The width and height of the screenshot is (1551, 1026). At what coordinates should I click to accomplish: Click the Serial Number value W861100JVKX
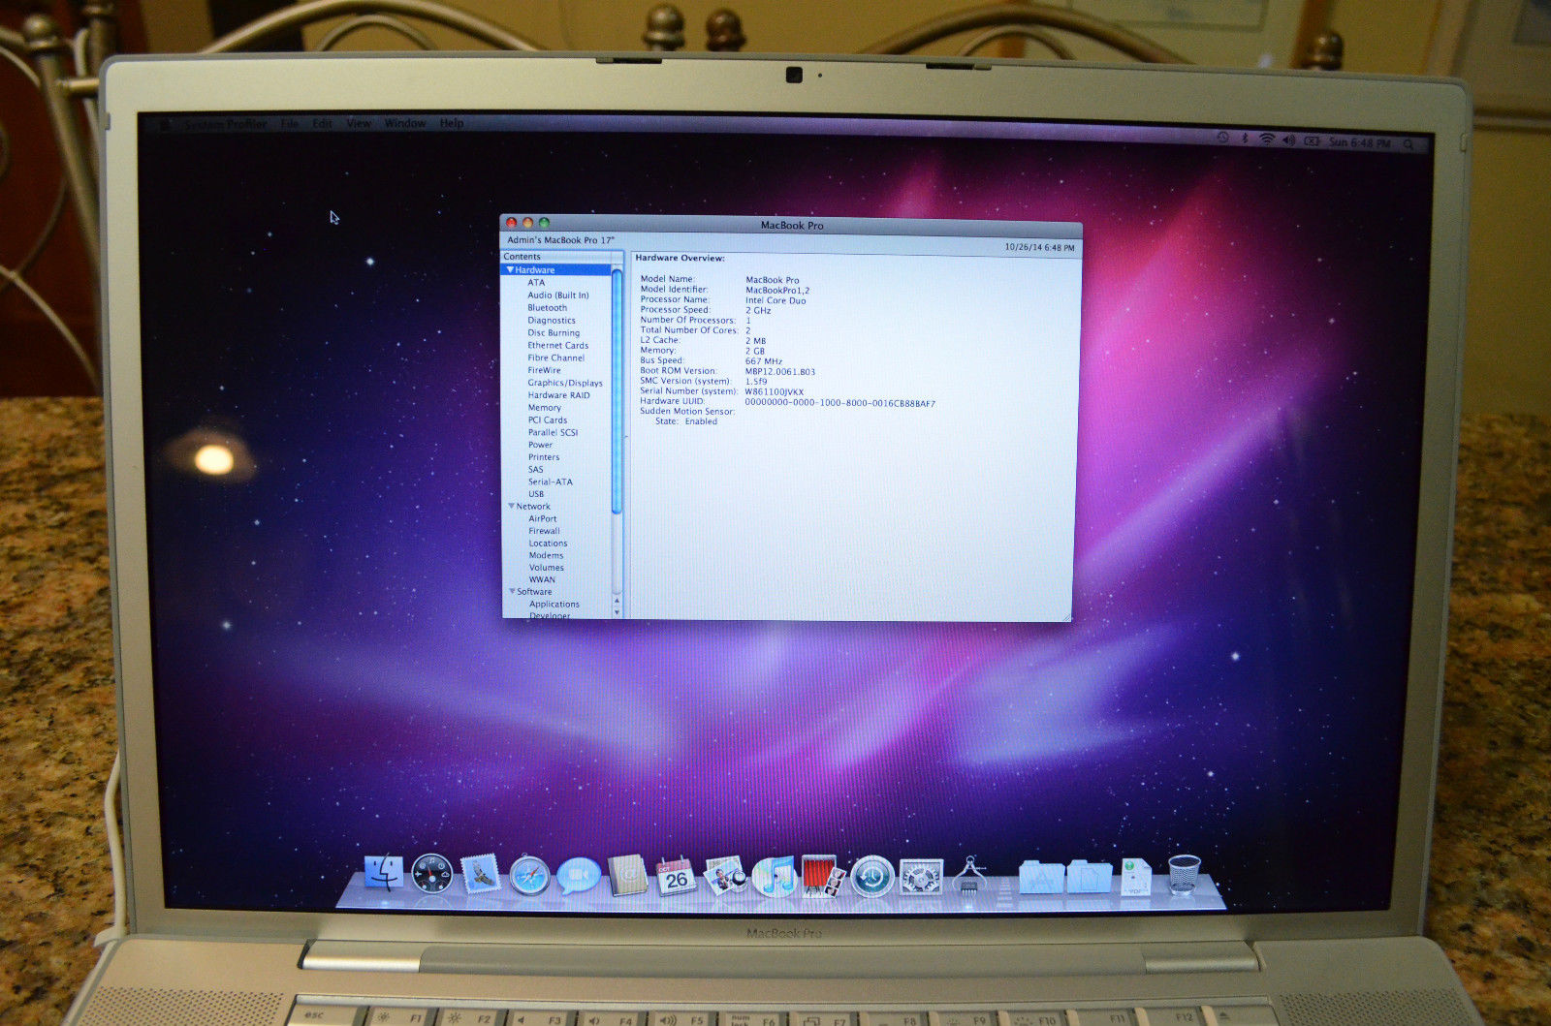[774, 392]
